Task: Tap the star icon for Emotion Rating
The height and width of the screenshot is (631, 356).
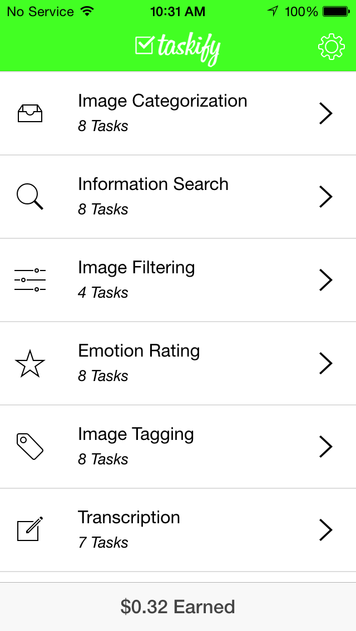Action: click(x=30, y=363)
